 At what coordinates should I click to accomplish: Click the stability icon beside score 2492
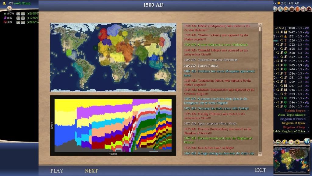coord(307,32)
